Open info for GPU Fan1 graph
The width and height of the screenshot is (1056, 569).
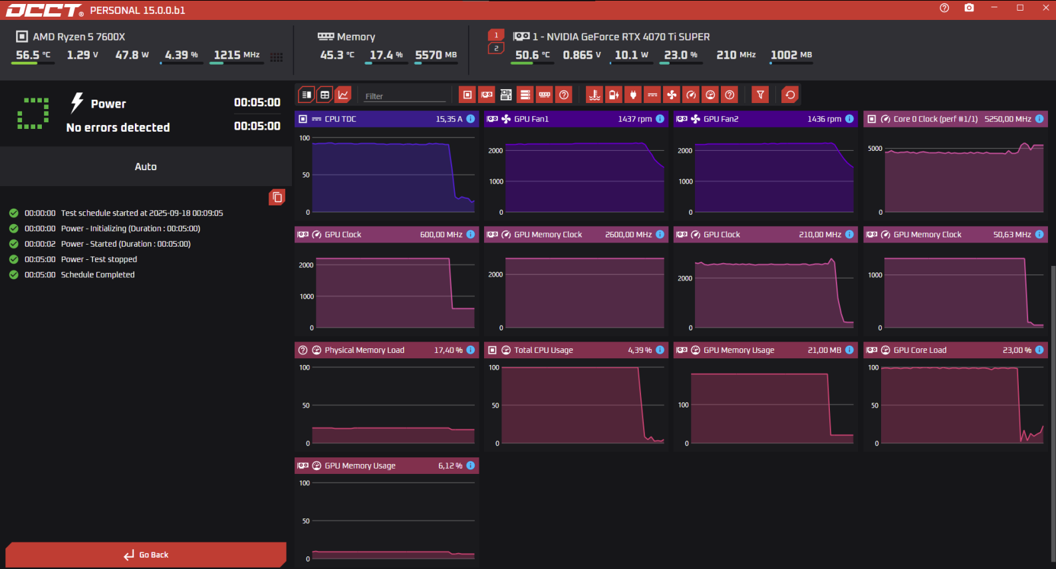point(660,119)
